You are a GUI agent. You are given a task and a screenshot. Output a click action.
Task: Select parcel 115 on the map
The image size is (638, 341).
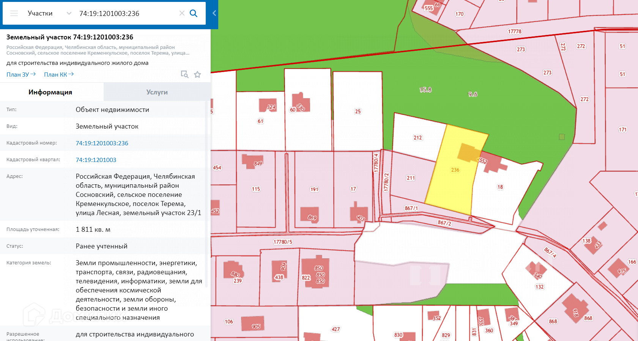(256, 189)
